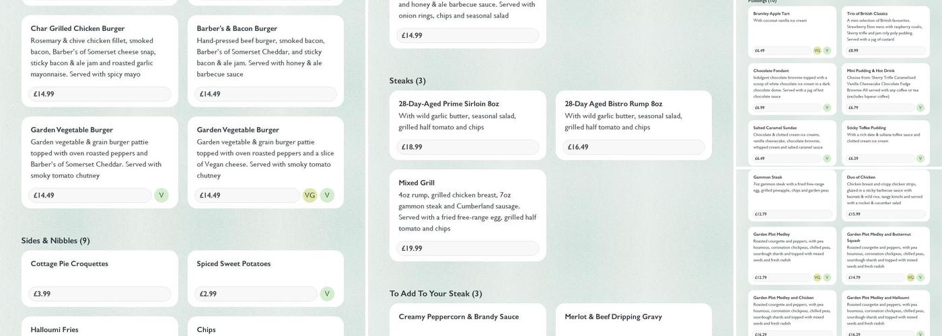Click the V badge on Garden Plot Medley and Butternut Squash

[920, 278]
